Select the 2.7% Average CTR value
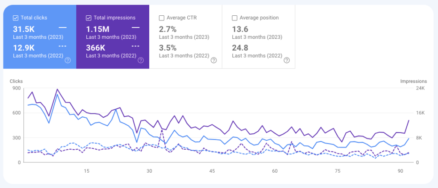 pyautogui.click(x=168, y=29)
